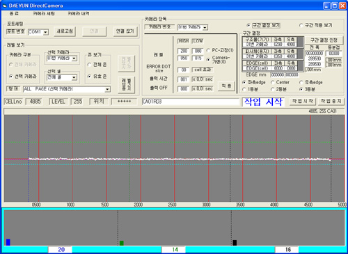This screenshot has height=254, width=348.
Task: Click the 출력 OFF field showing 000
Action: 184,89
